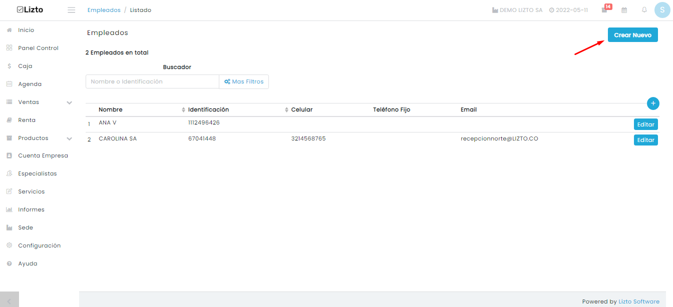673x307 pixels.
Task: Click the hamburger menu icon beside Lizto logo
Action: [71, 10]
